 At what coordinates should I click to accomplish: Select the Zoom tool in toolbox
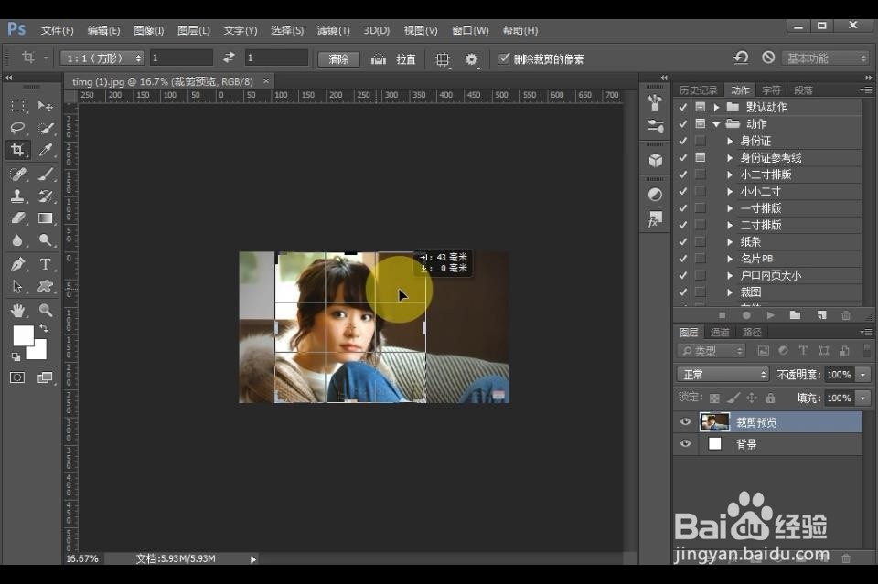click(46, 311)
